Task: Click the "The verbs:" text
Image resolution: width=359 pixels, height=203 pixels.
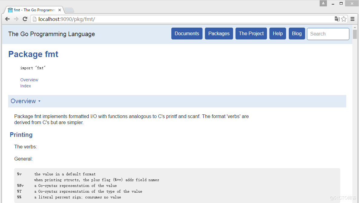Action: pos(26,147)
